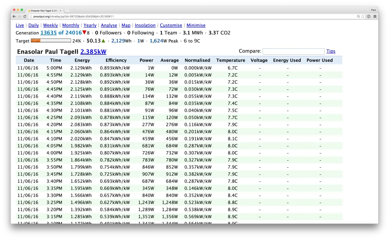Click the 0.523kW/kW normalised cell
Image resolution: width=389 pixels, height=239 pixels.
(x=198, y=202)
